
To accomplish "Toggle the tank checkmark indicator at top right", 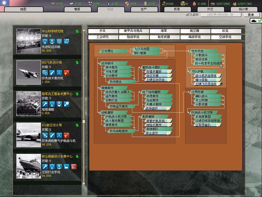I will 256,21.
